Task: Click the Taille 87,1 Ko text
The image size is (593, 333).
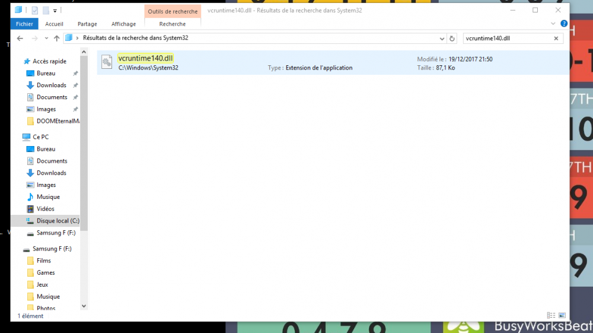Action: click(x=436, y=68)
